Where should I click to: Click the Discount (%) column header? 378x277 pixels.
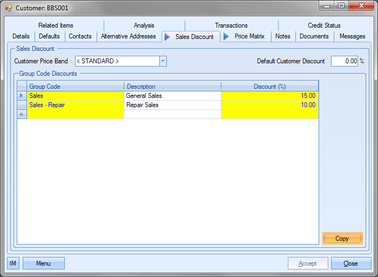point(269,87)
